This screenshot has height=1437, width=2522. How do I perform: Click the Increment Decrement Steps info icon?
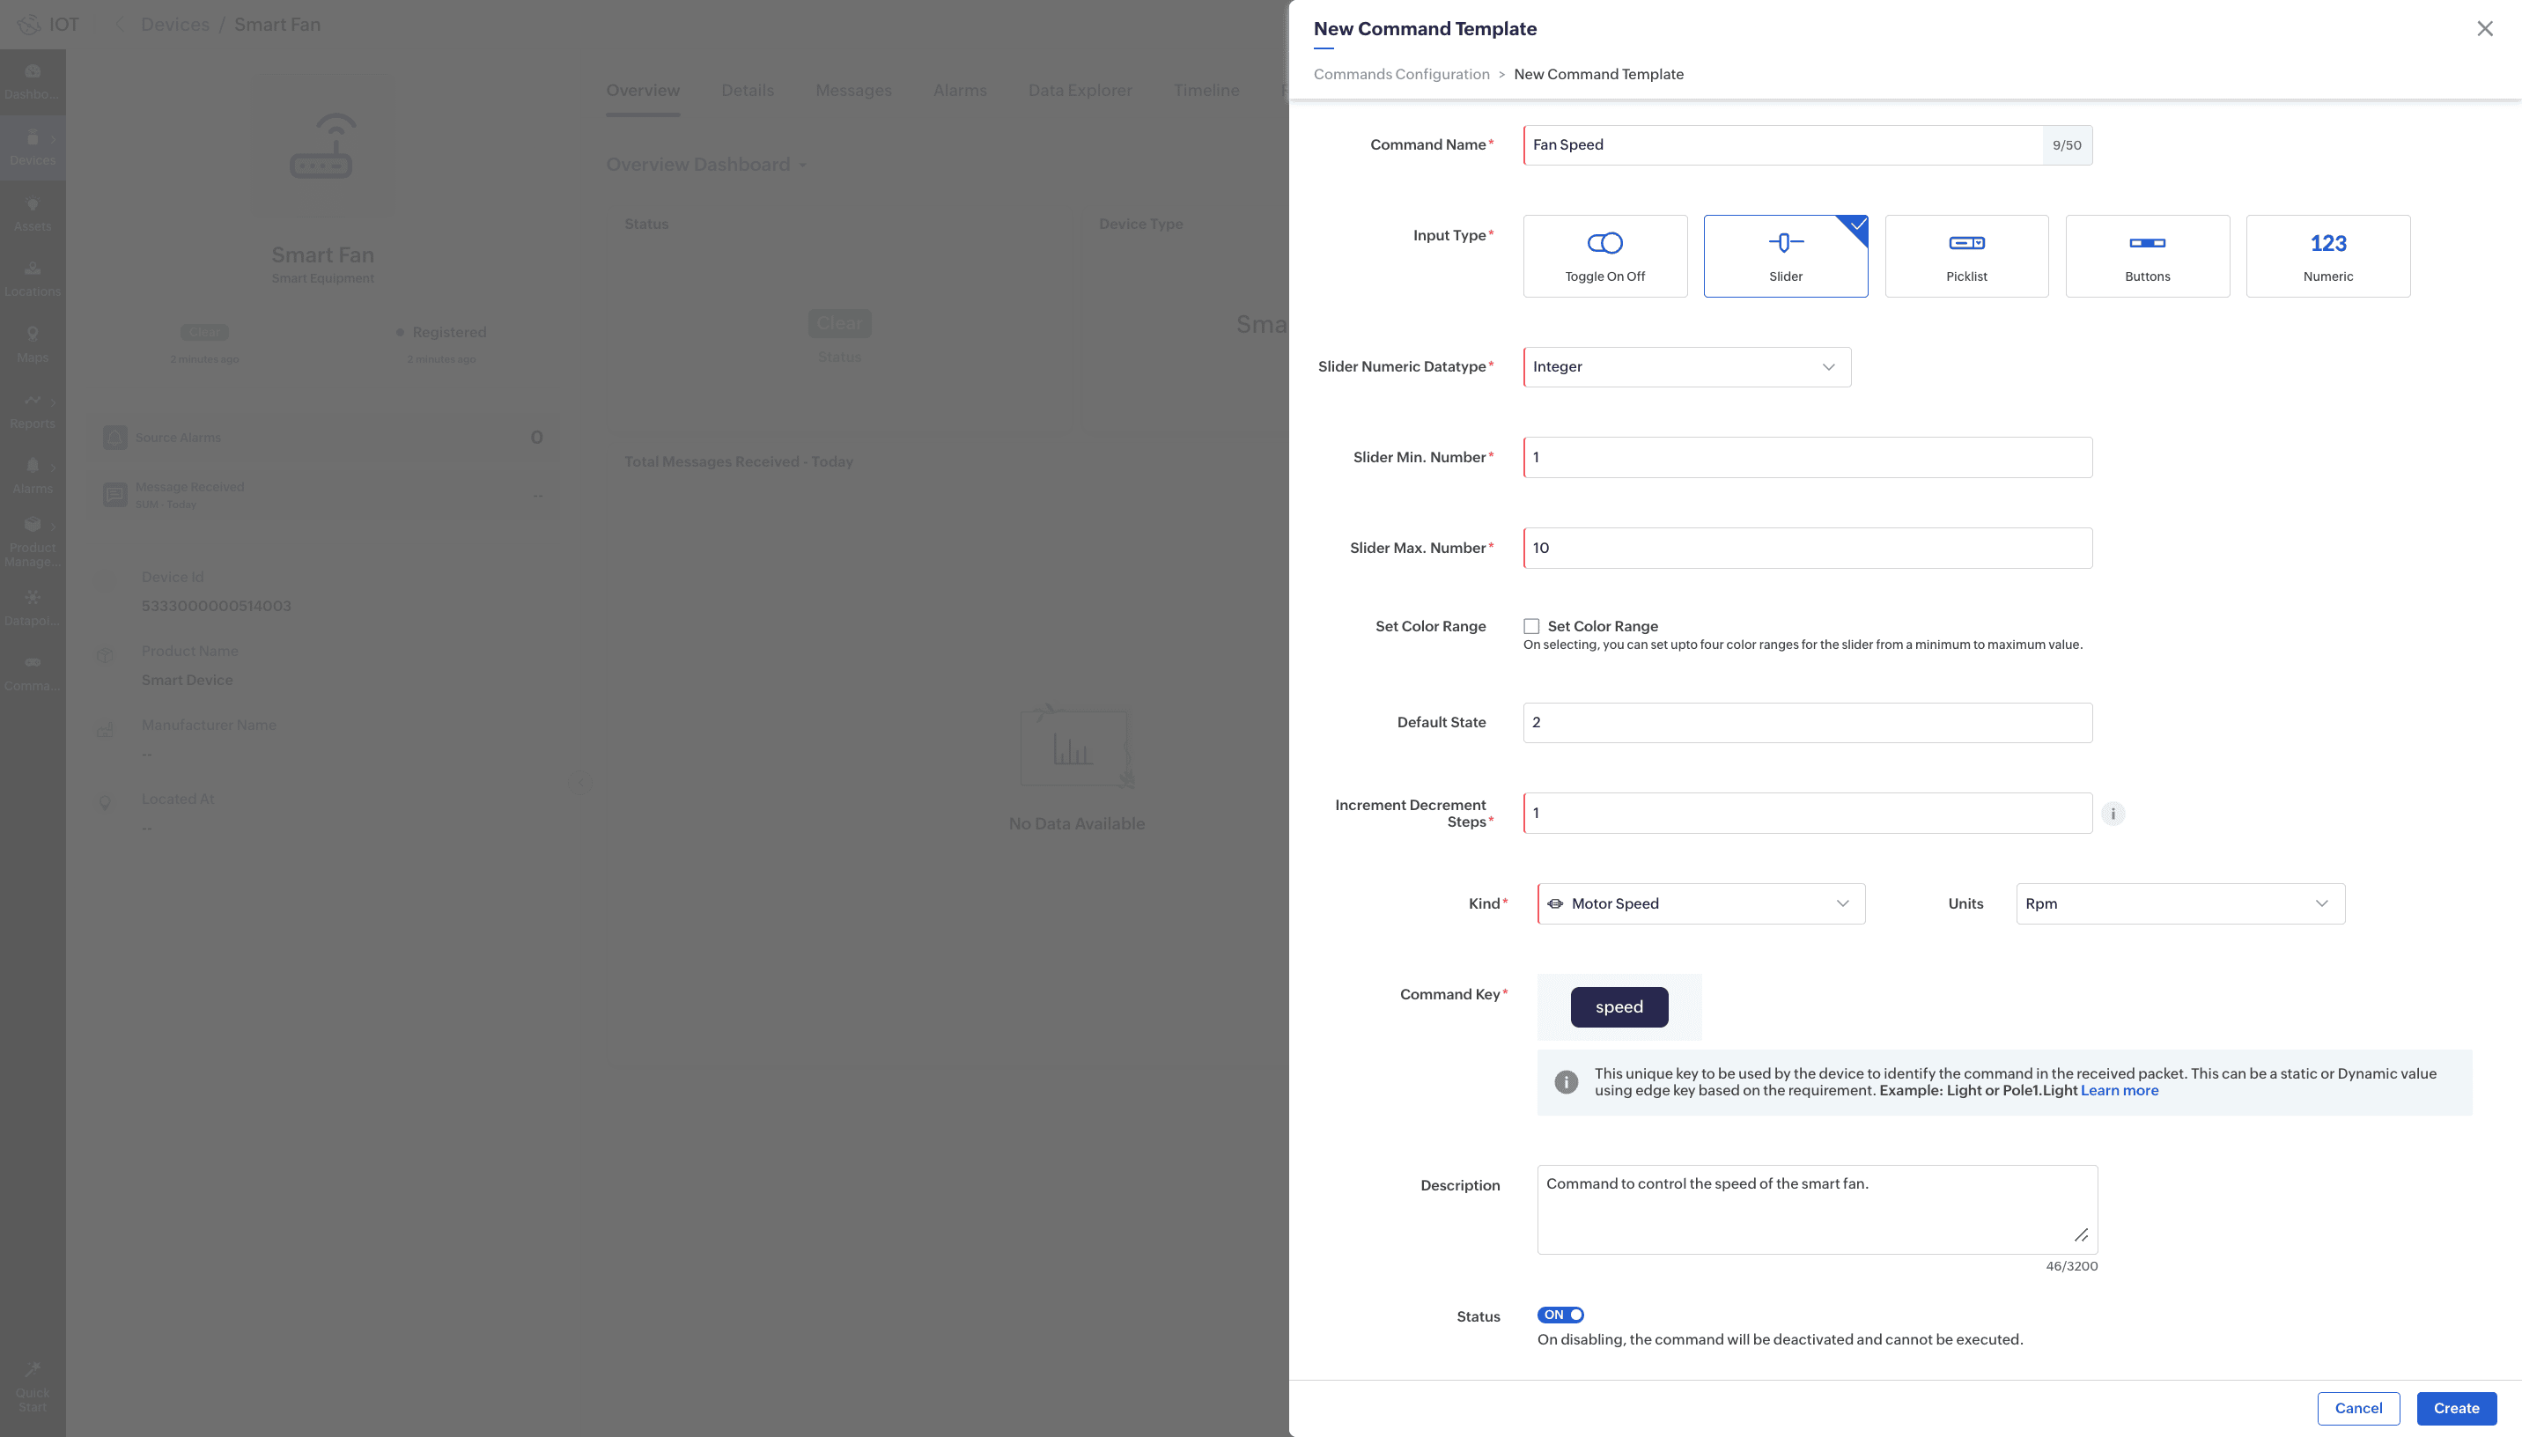point(2113,814)
